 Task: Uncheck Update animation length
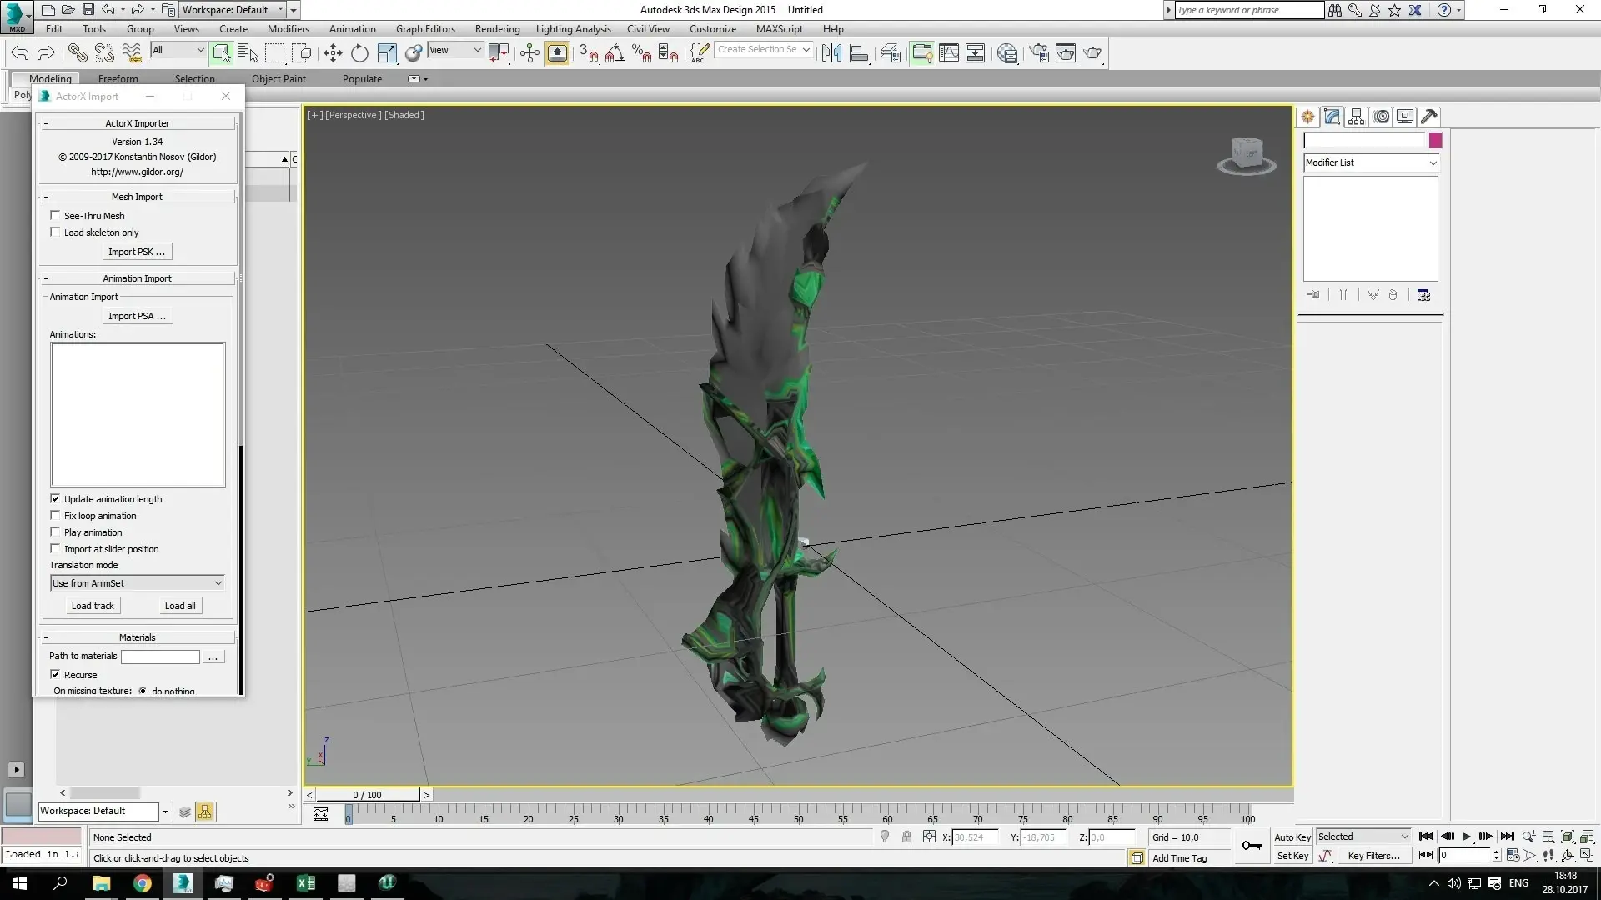56,498
